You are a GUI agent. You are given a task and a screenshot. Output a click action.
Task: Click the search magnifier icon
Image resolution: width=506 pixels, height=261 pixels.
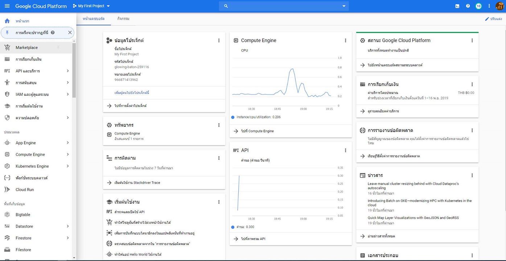point(226,6)
